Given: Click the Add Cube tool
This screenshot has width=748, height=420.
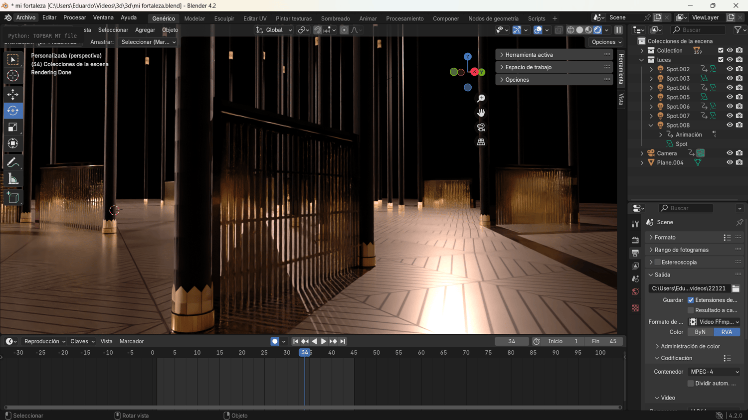Looking at the screenshot, I should [13, 198].
